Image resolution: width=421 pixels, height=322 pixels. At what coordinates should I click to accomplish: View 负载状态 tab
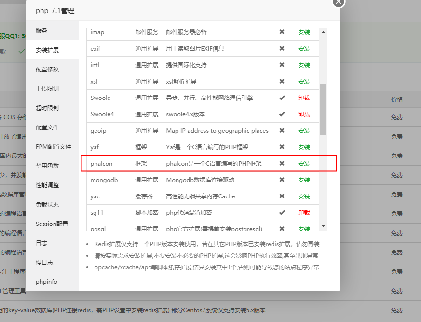(x=53, y=205)
